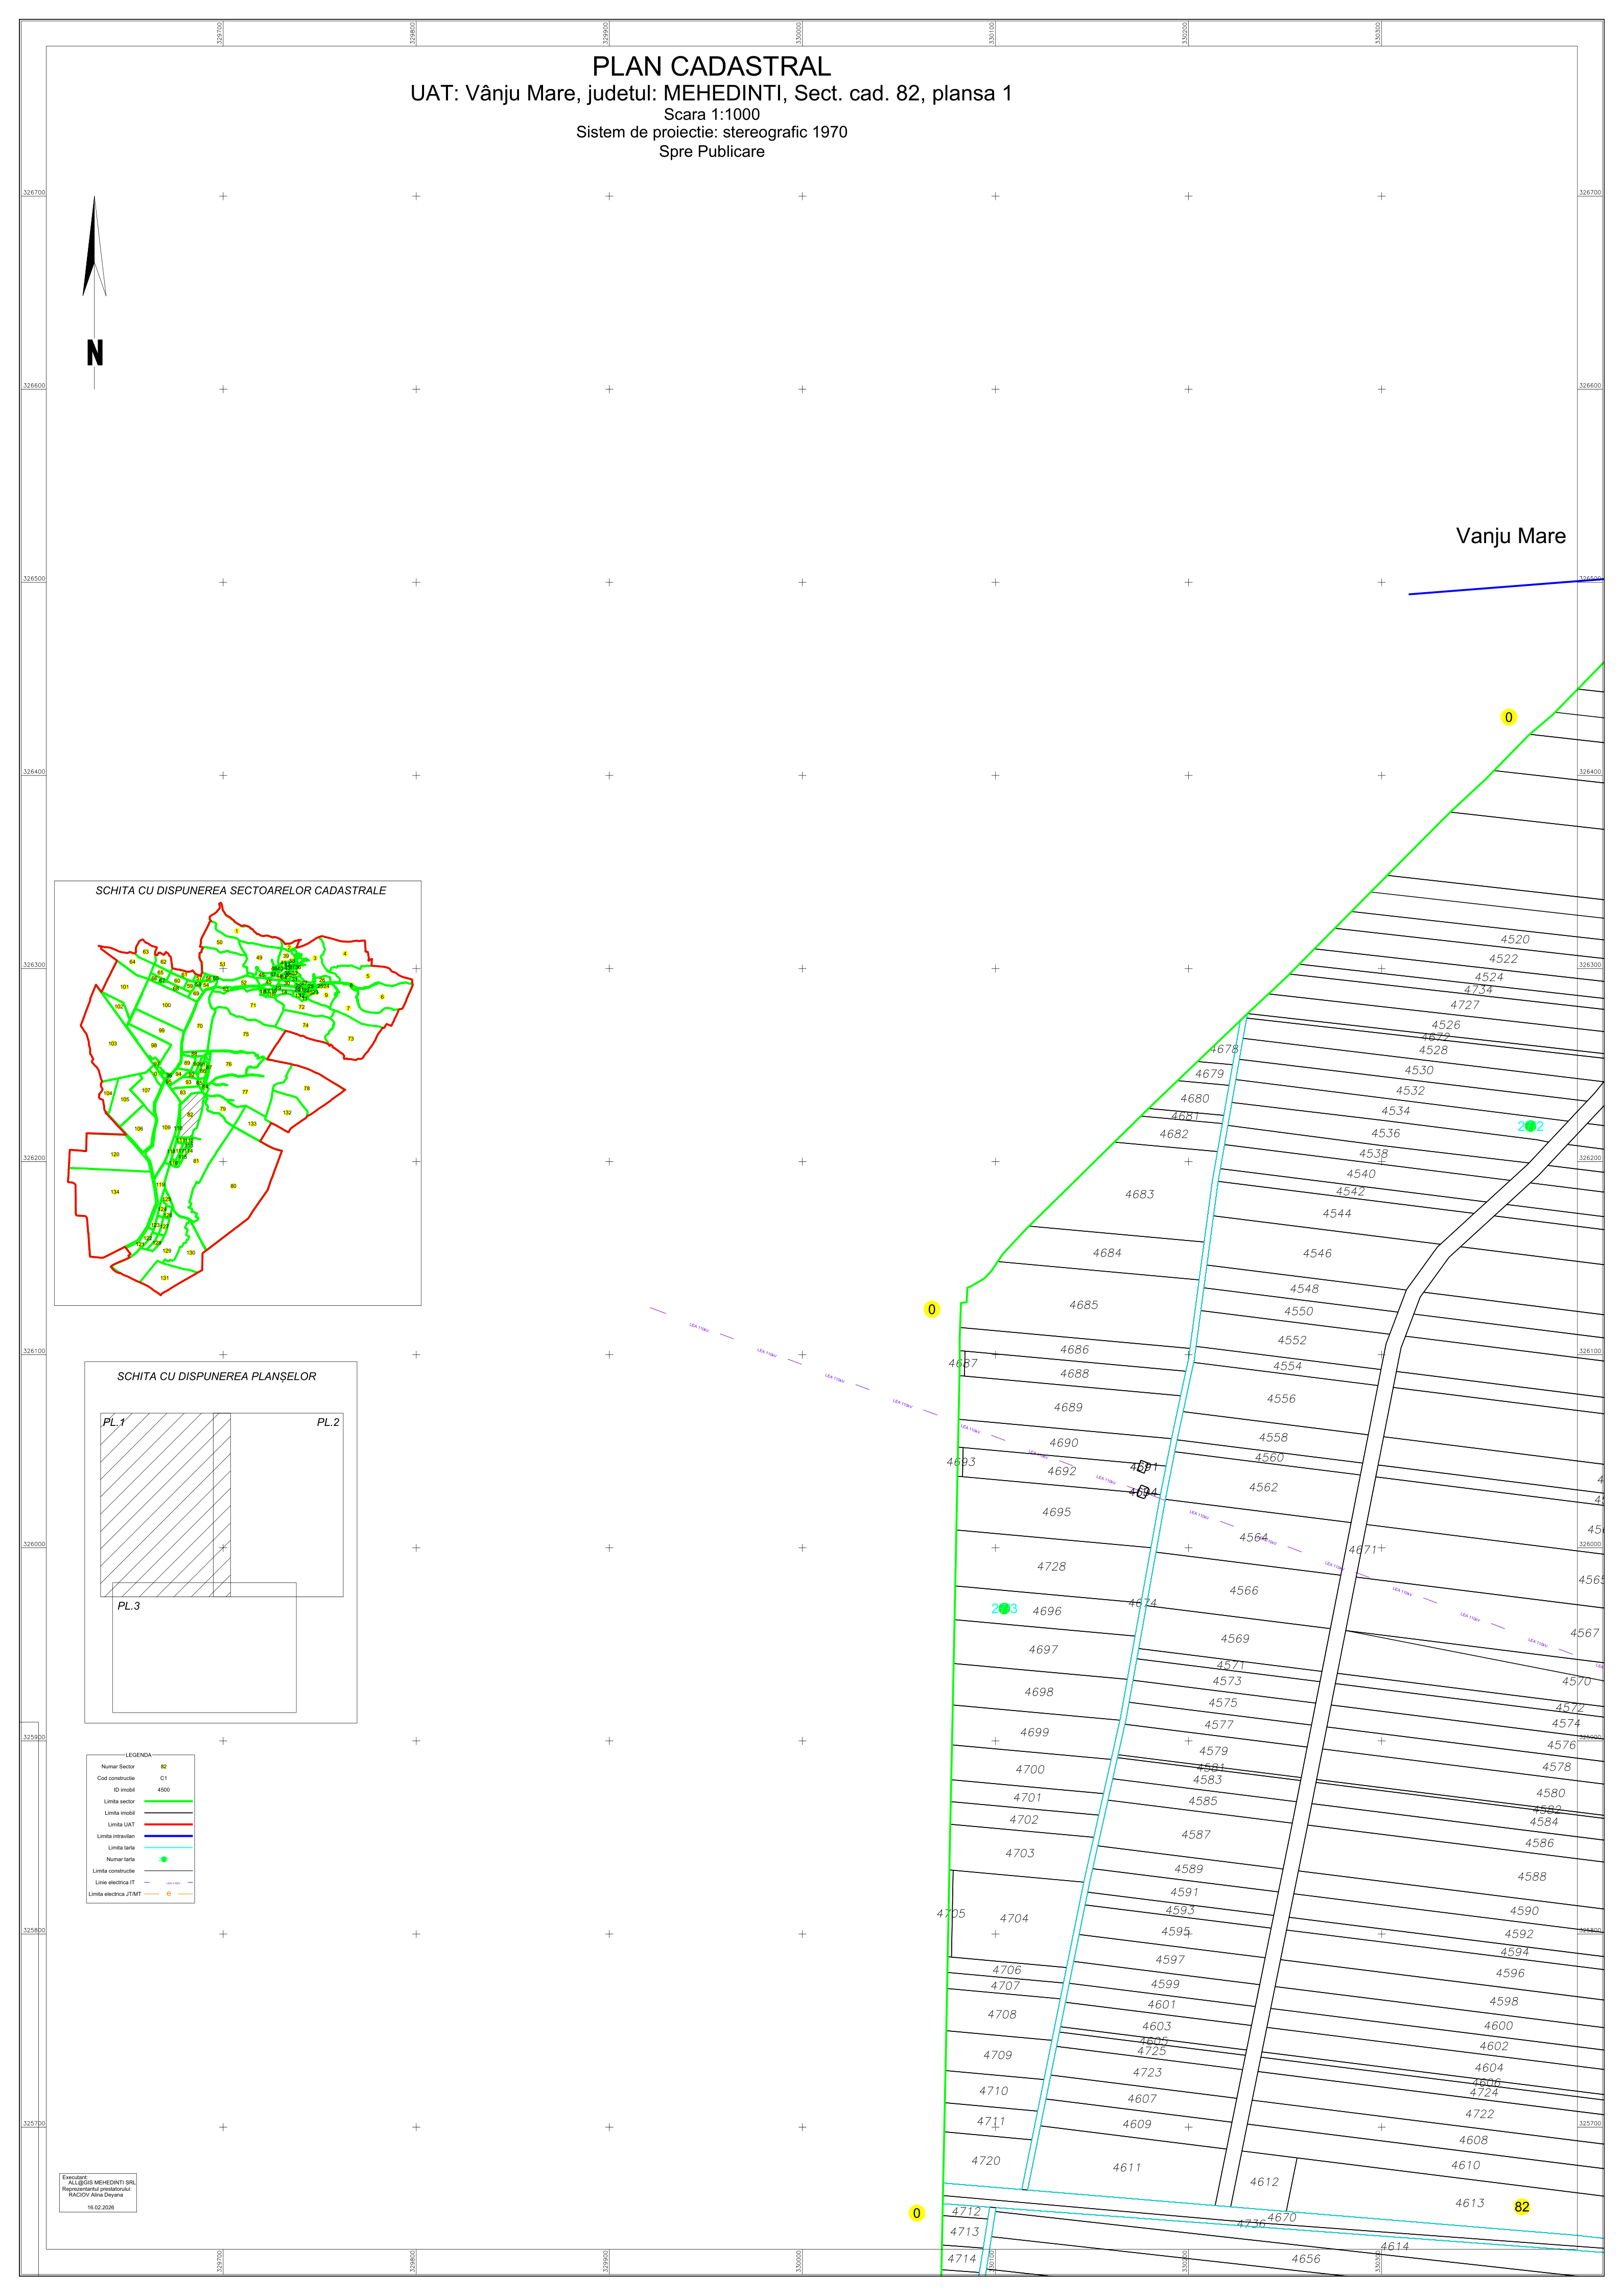Click the small building symbol on parcel 4691
The height and width of the screenshot is (2296, 1624).
(1143, 1467)
